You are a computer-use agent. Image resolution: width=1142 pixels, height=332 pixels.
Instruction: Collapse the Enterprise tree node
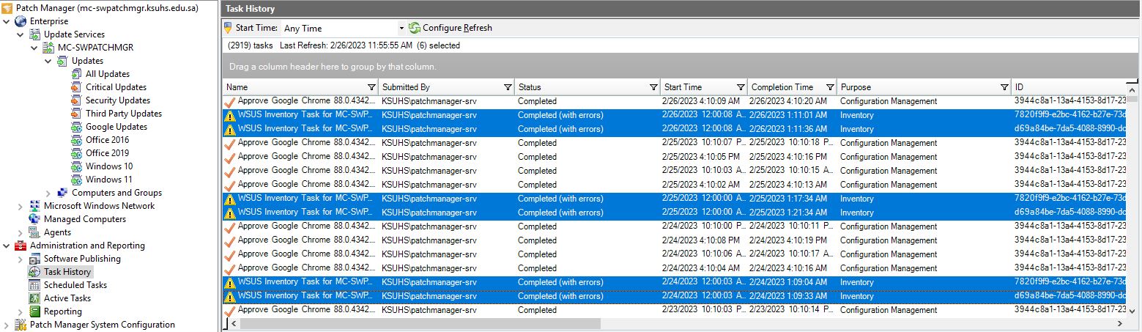coord(7,21)
